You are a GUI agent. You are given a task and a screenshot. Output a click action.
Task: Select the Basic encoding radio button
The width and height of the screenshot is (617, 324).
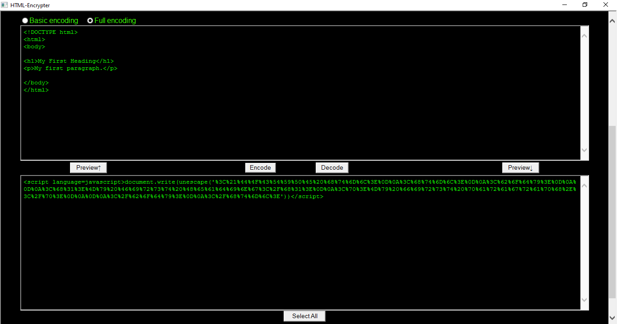[25, 21]
